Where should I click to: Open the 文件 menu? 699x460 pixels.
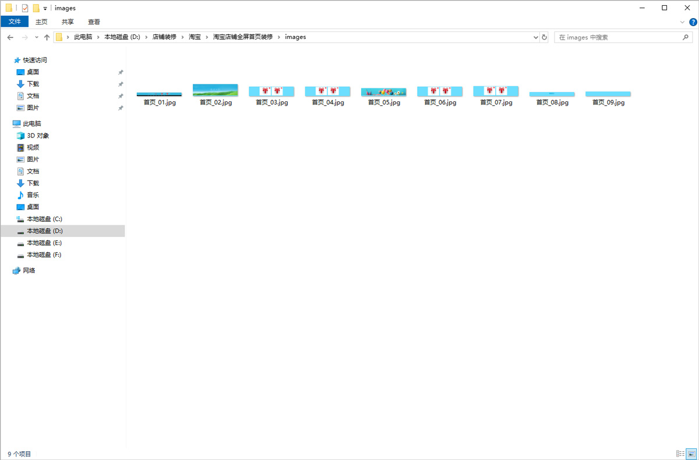pos(15,22)
